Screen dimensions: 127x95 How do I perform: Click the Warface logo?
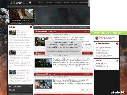coord(20,3)
